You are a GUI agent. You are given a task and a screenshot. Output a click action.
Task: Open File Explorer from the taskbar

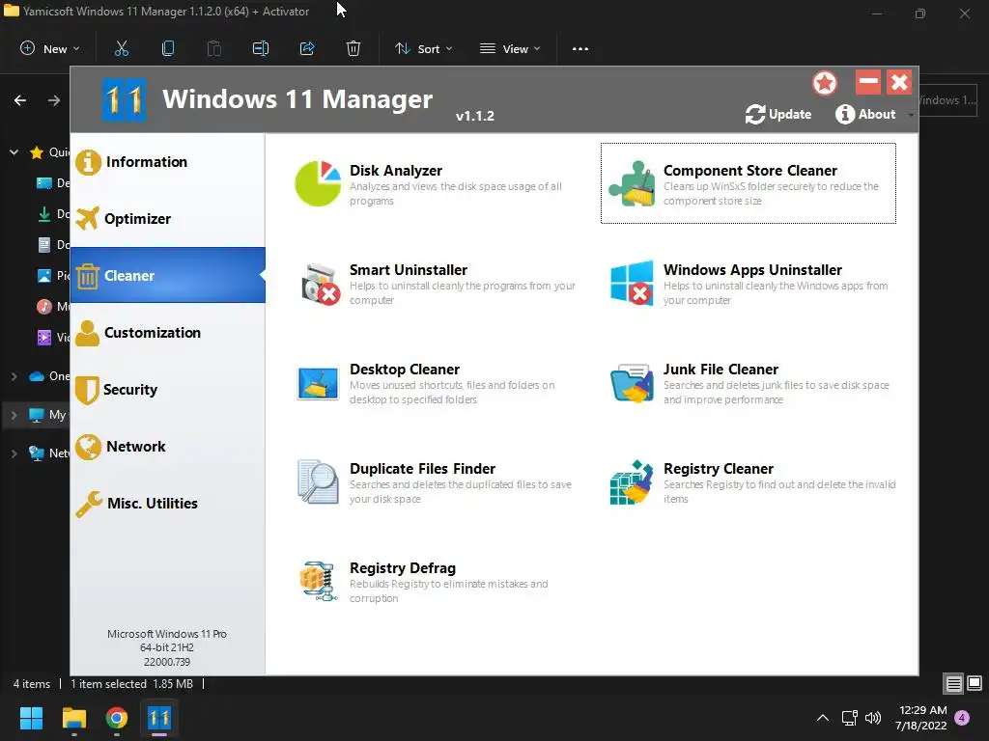(73, 718)
